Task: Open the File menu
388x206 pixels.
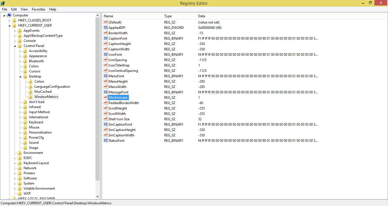Action: coord(5,9)
